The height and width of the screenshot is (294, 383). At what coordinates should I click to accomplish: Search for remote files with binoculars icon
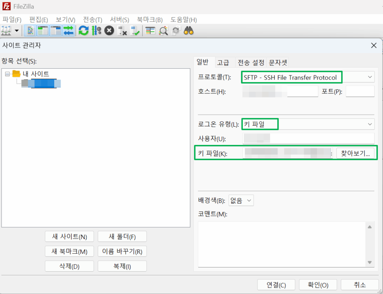(x=189, y=31)
